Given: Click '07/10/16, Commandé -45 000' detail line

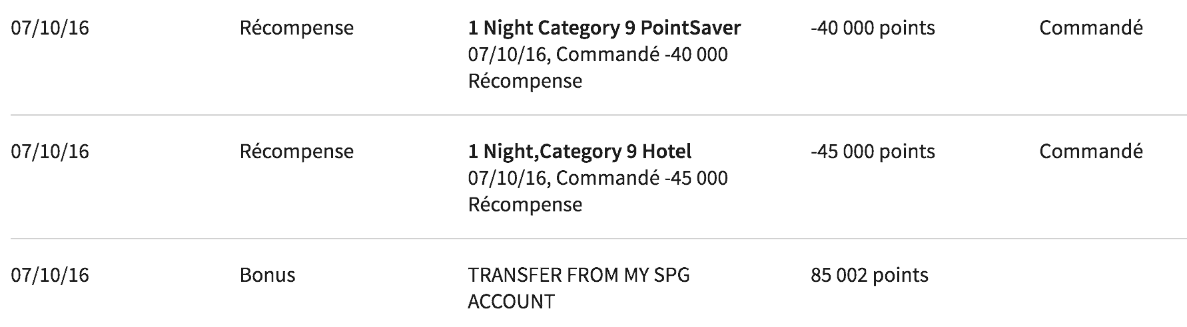Looking at the screenshot, I should 597,178.
